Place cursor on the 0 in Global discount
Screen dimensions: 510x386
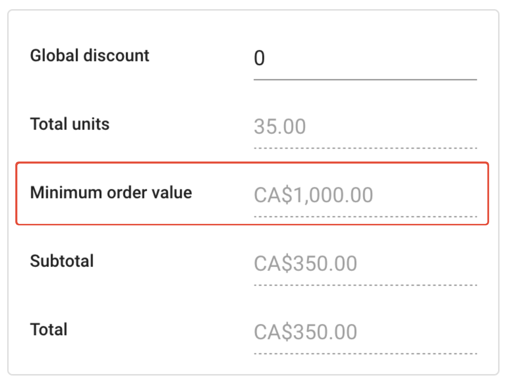click(x=259, y=58)
